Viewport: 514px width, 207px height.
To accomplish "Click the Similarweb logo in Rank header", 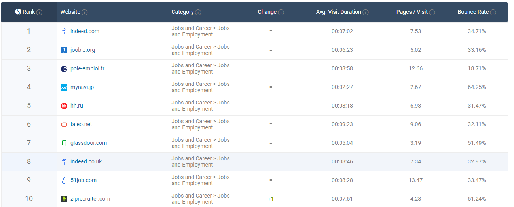I will (18, 12).
